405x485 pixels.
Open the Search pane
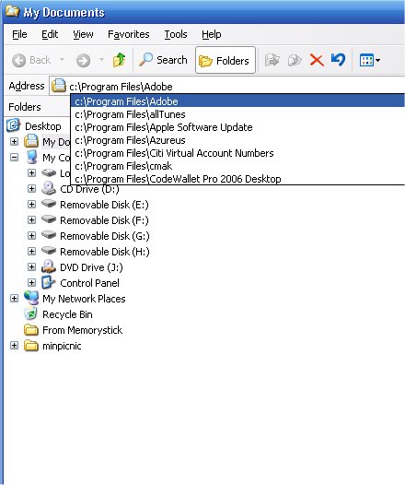click(163, 60)
